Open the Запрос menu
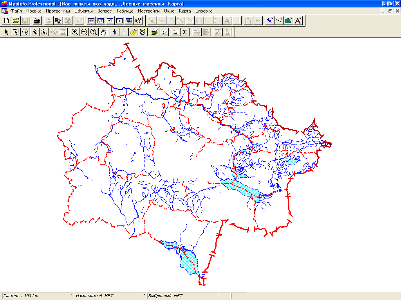Image resolution: width=401 pixels, height=300 pixels. (x=105, y=11)
